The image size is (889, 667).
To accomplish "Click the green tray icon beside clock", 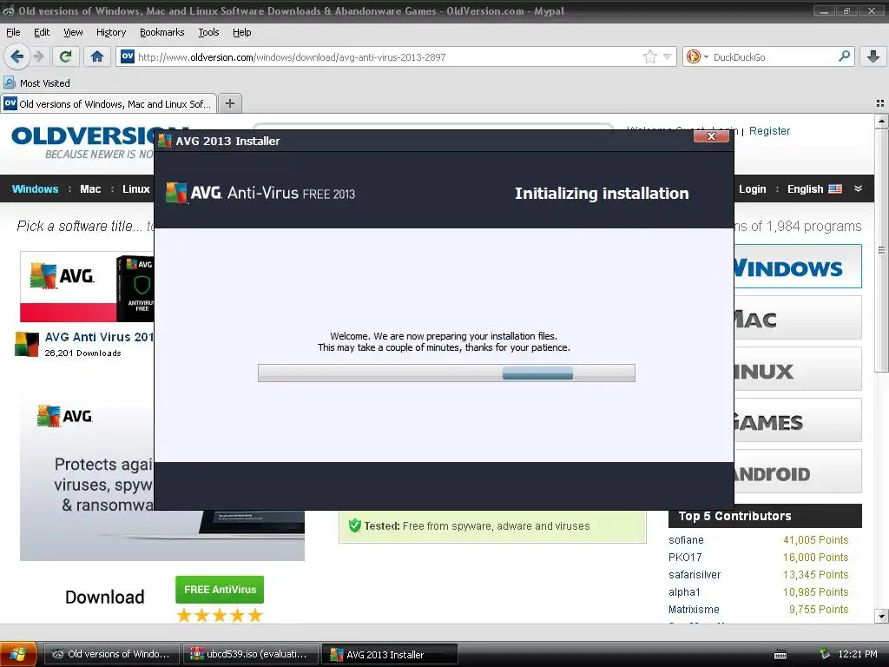I will 825,654.
